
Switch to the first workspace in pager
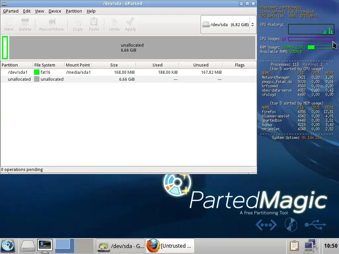click(65, 246)
